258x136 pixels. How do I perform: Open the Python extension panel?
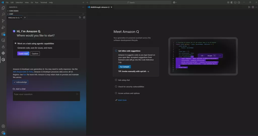click(x=3, y=53)
